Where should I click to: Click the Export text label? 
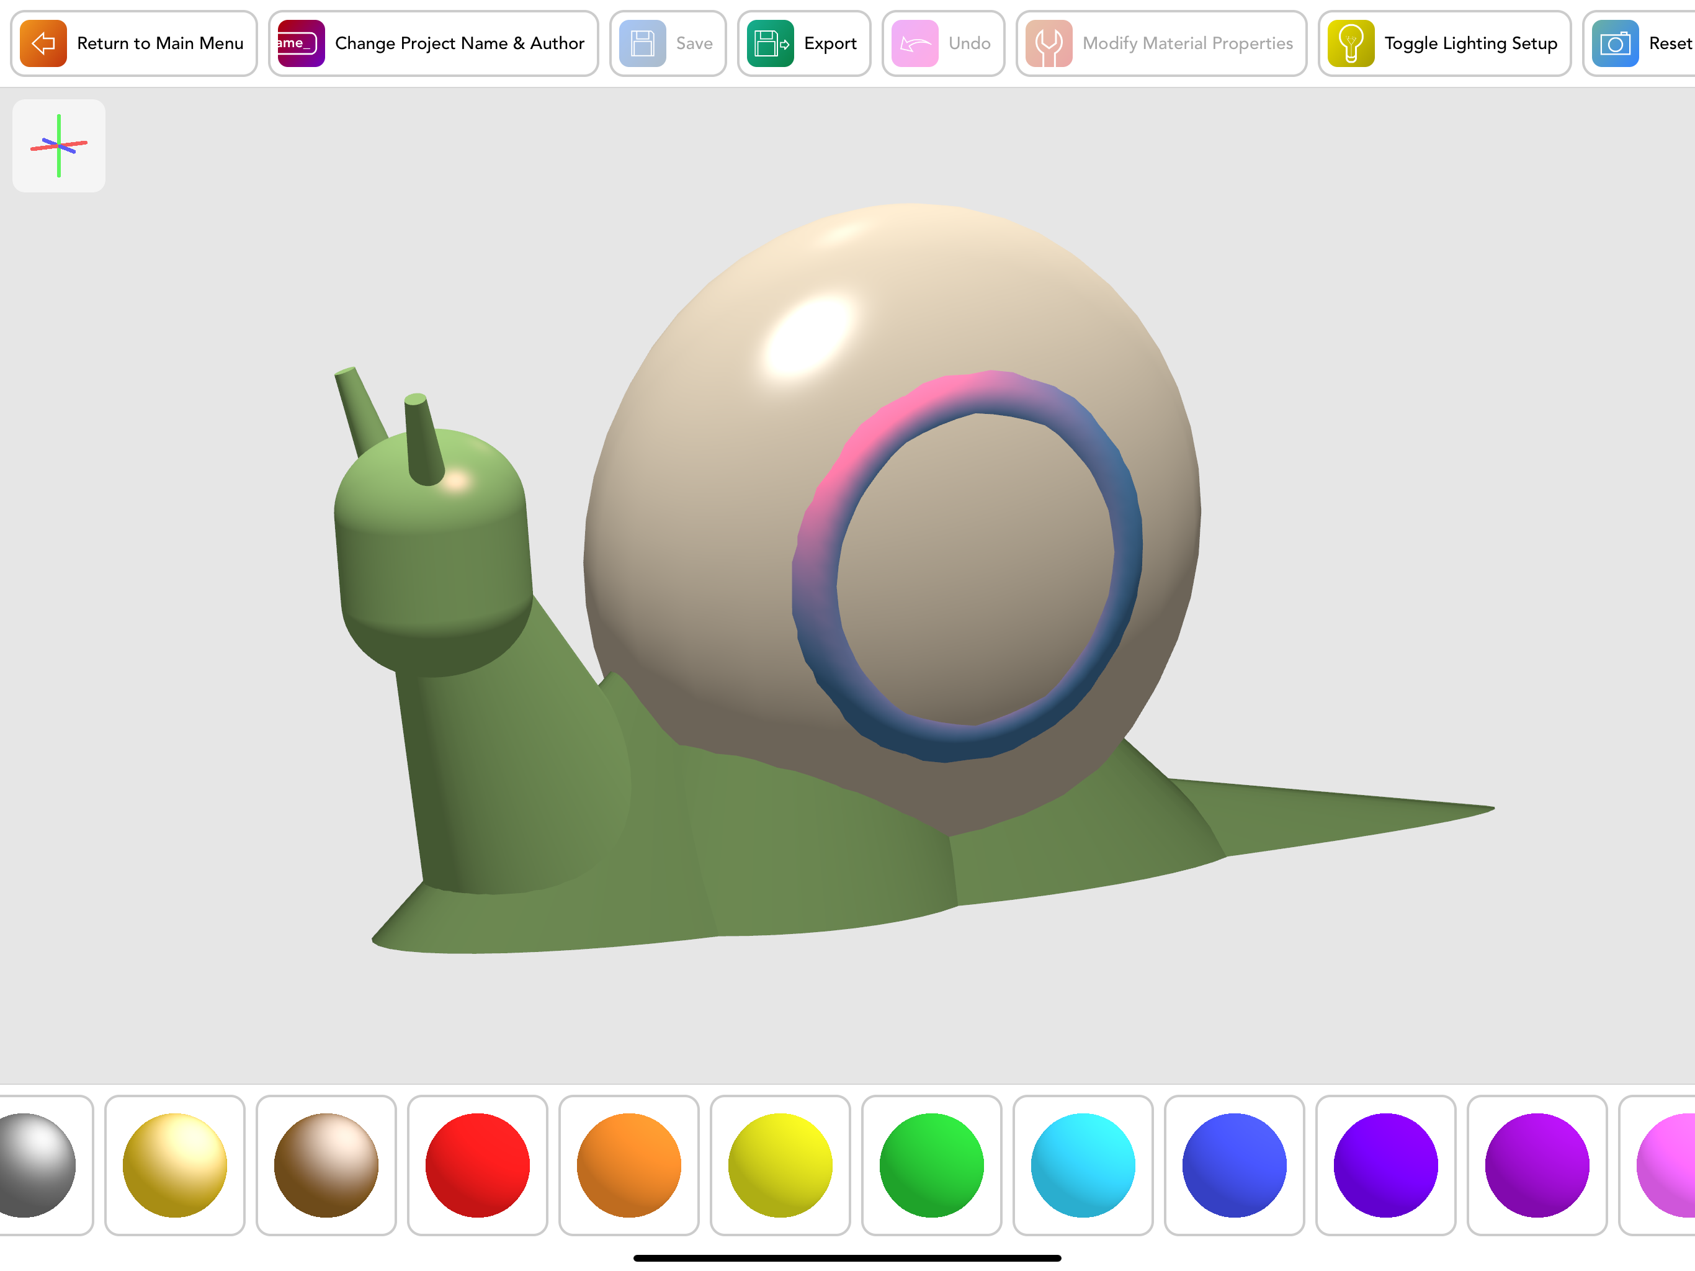[x=830, y=43]
